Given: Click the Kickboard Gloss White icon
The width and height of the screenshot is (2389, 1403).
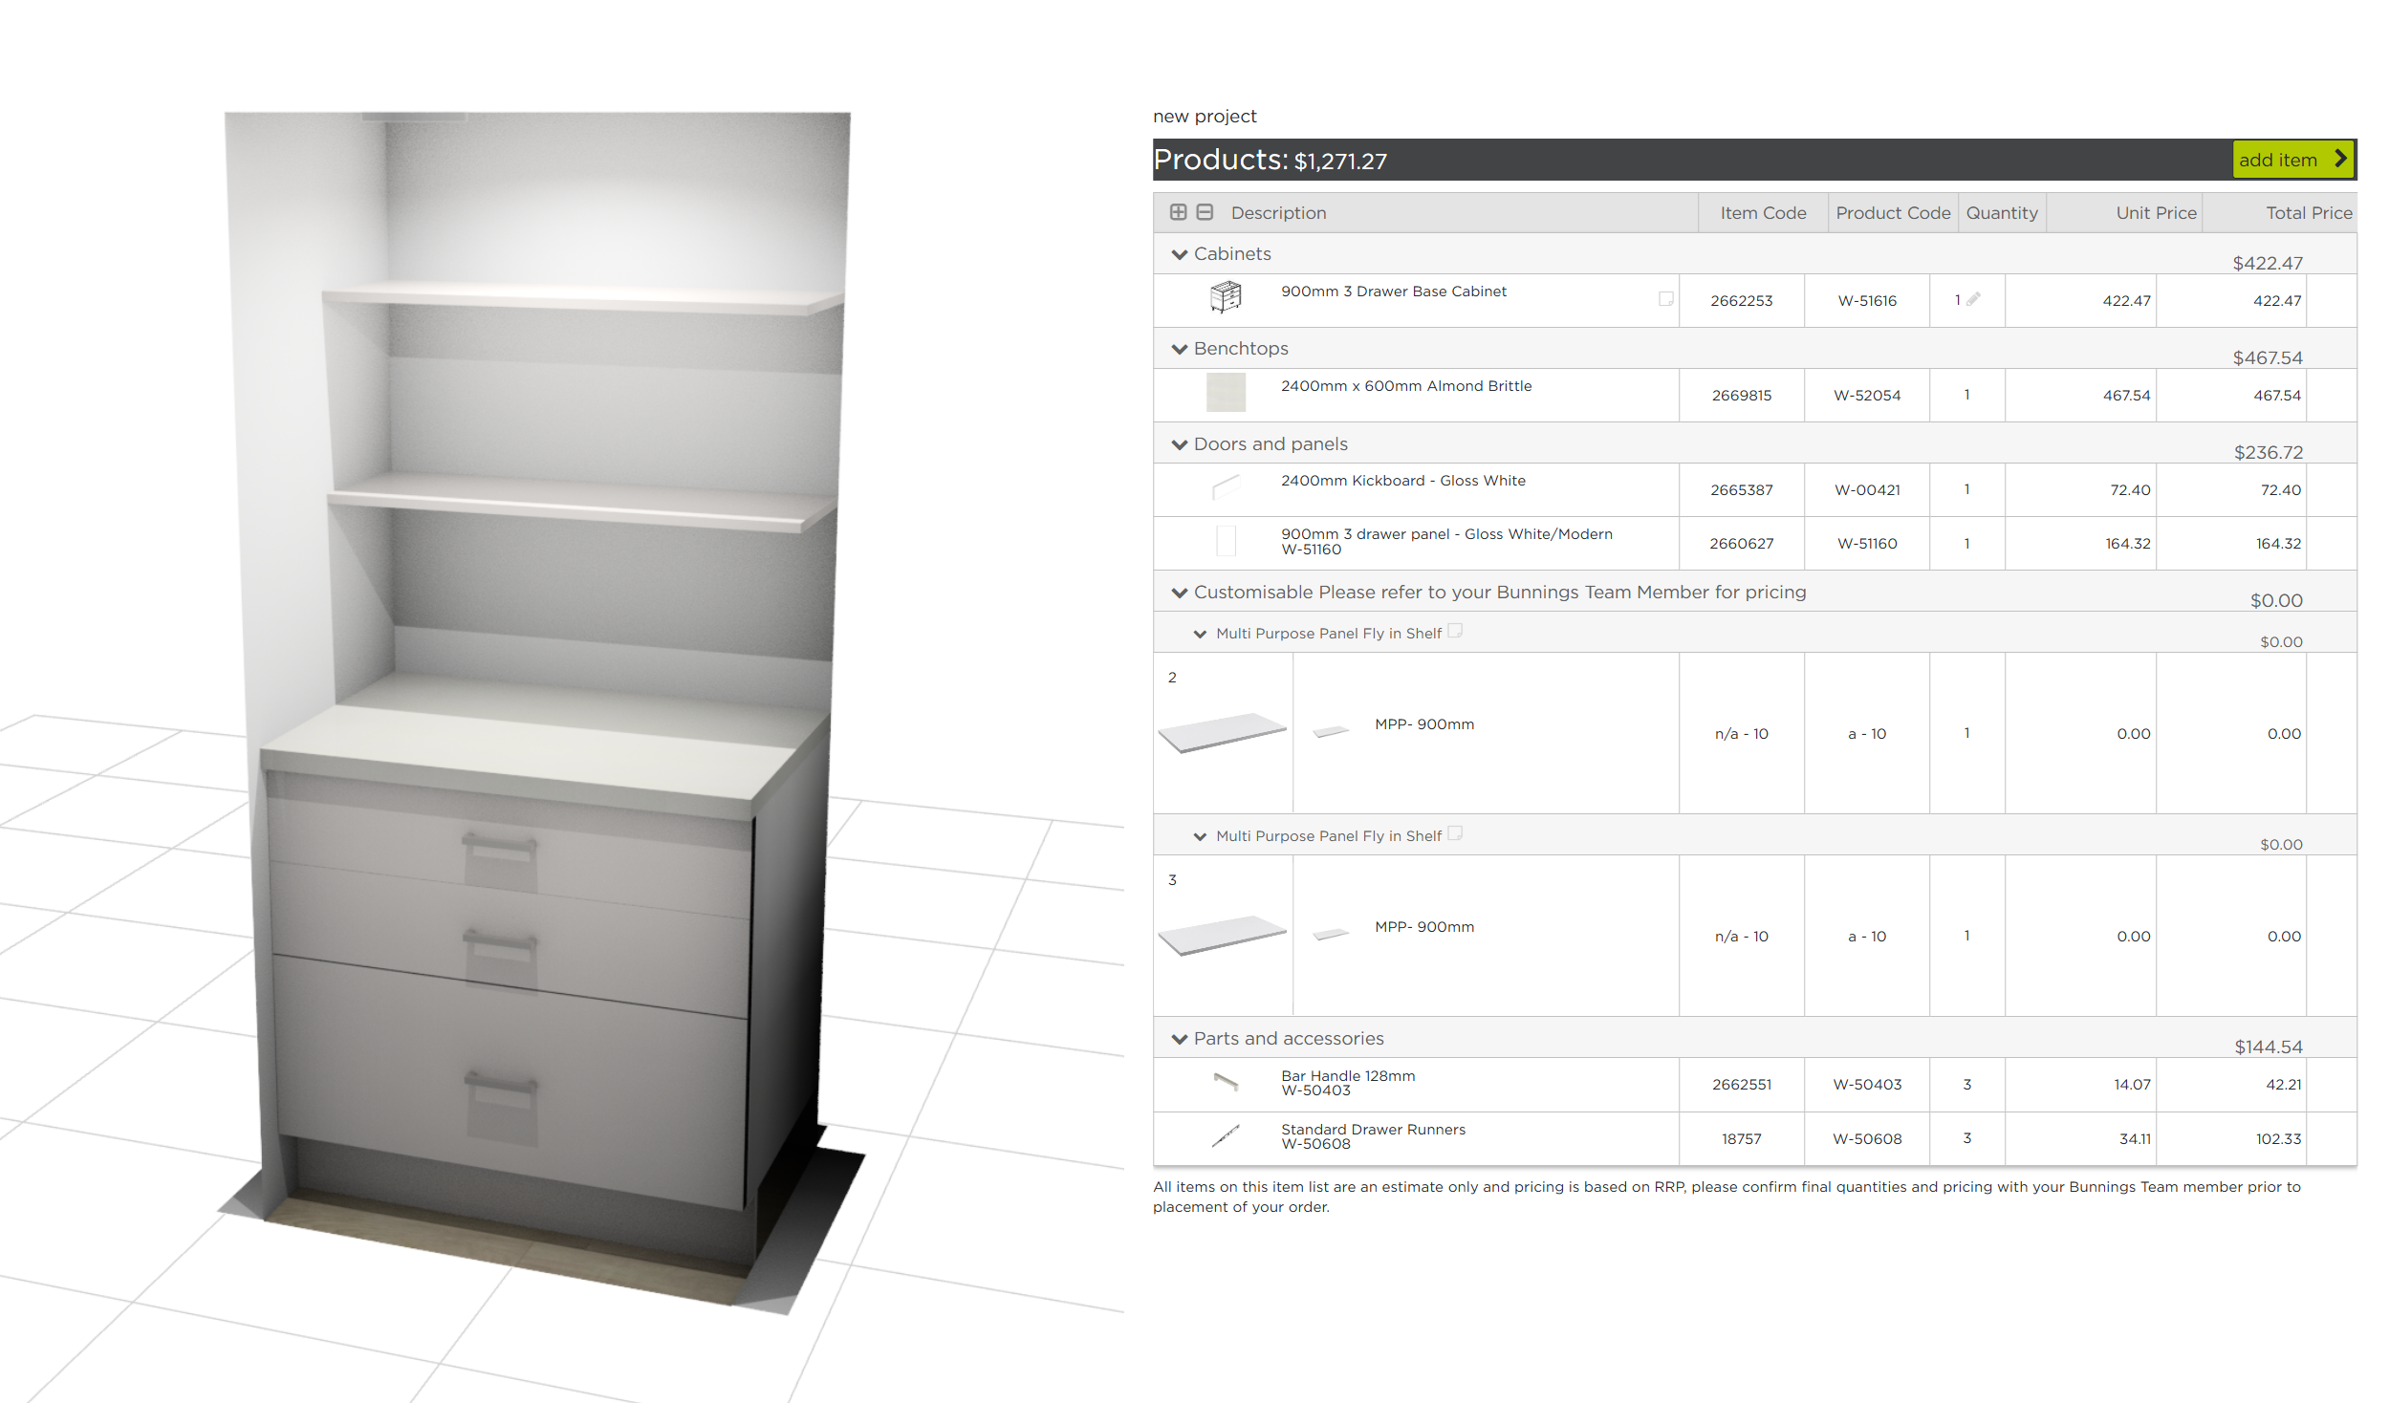Looking at the screenshot, I should coord(1226,487).
